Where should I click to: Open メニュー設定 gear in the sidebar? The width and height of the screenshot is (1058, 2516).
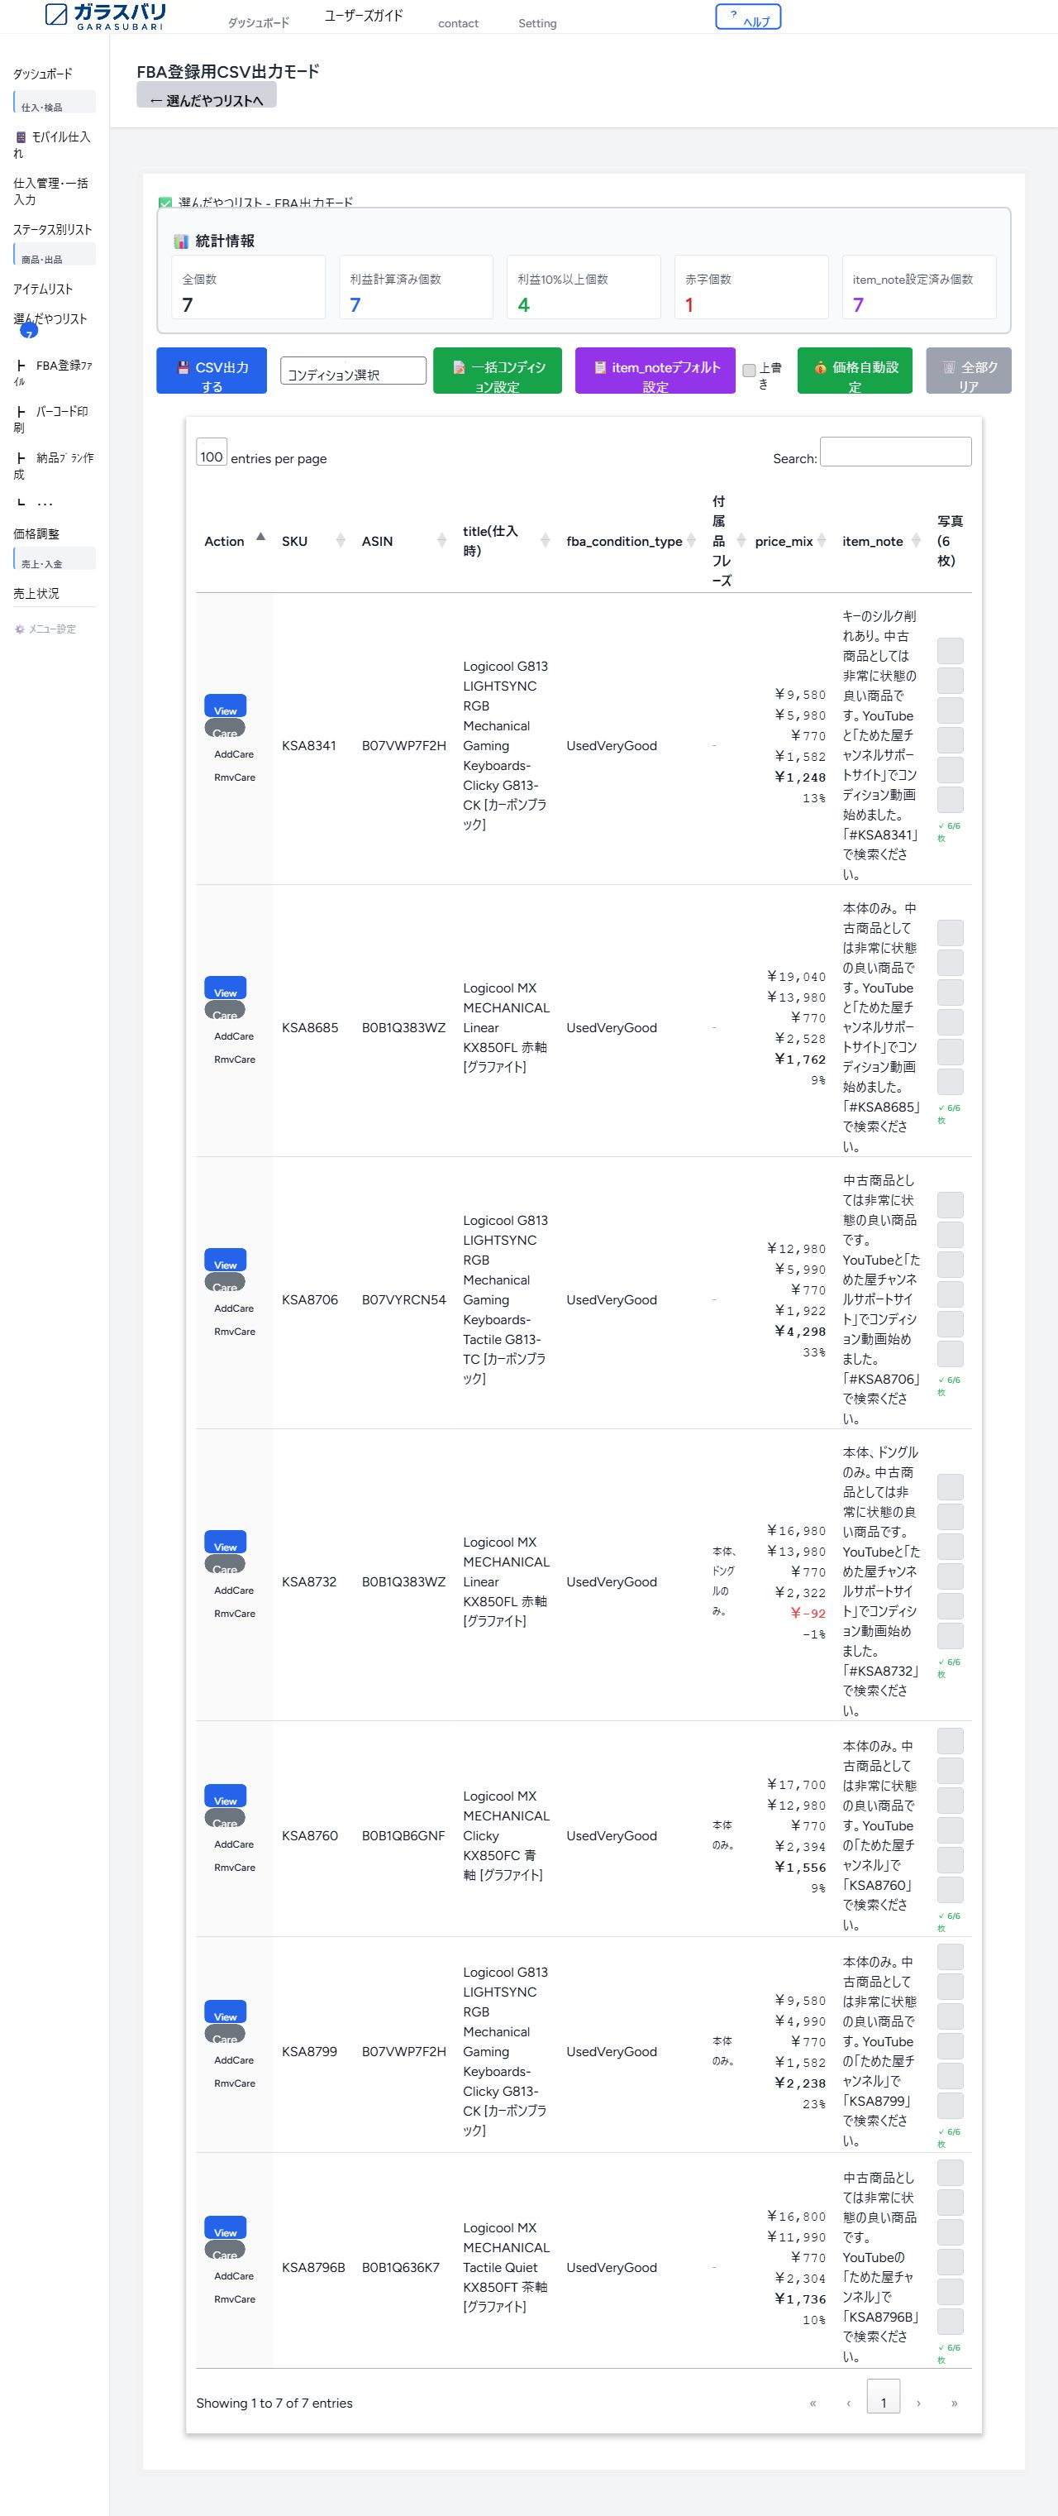(45, 629)
